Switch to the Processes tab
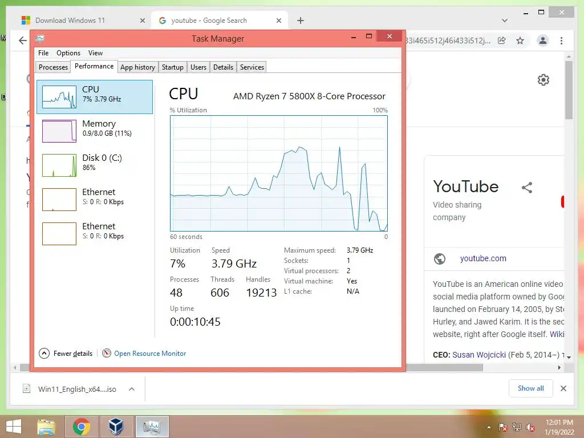This screenshot has height=438, width=584. point(53,67)
